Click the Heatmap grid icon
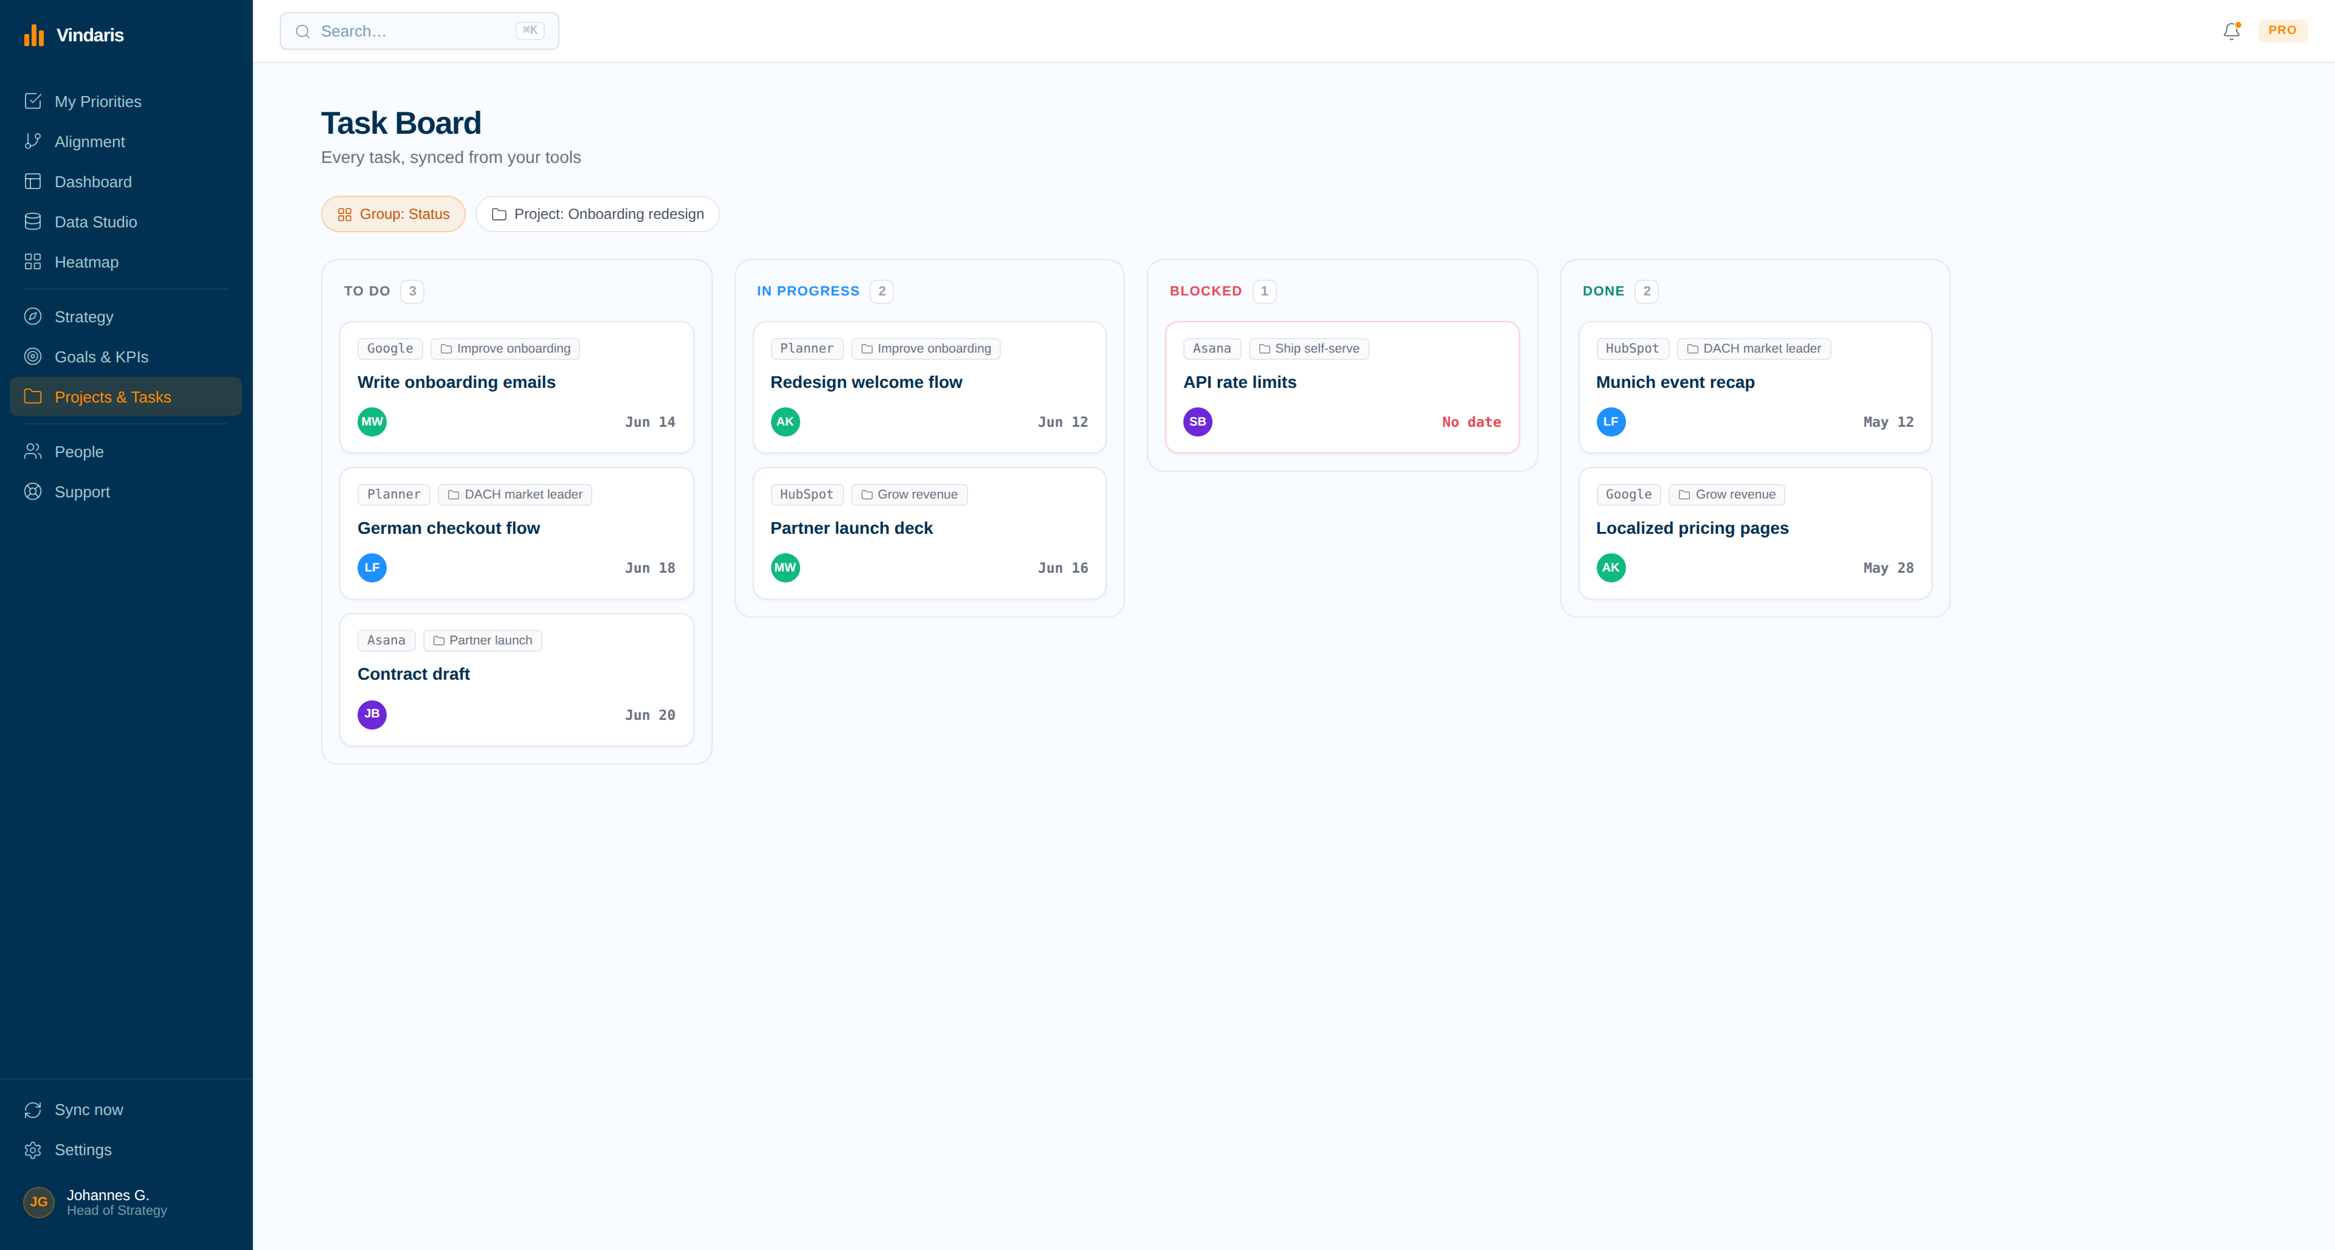 [33, 262]
